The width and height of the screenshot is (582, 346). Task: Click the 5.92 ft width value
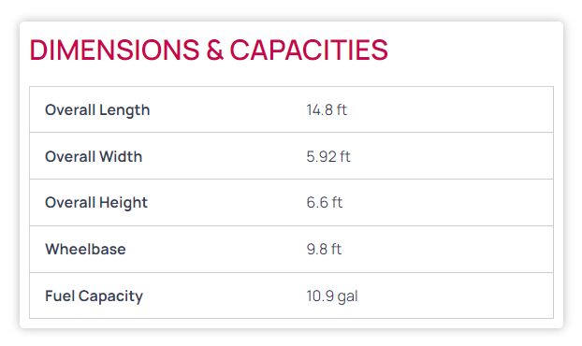point(328,156)
